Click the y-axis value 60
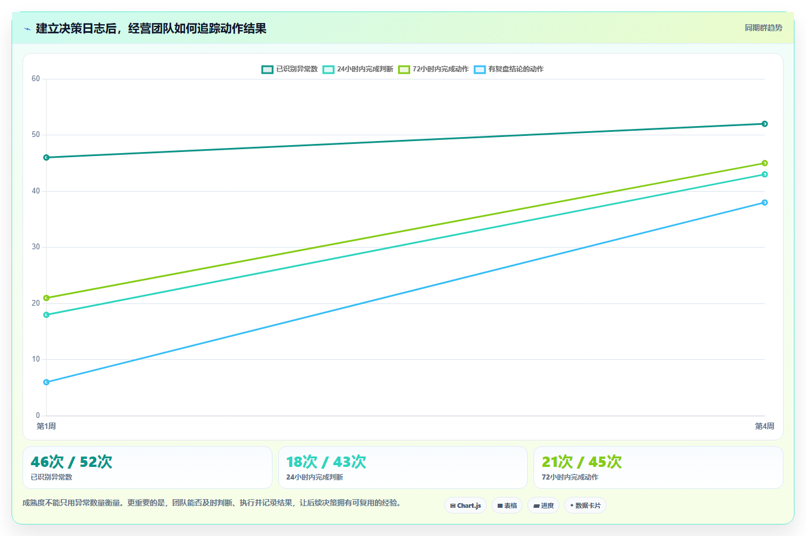The image size is (806, 536). (x=36, y=79)
